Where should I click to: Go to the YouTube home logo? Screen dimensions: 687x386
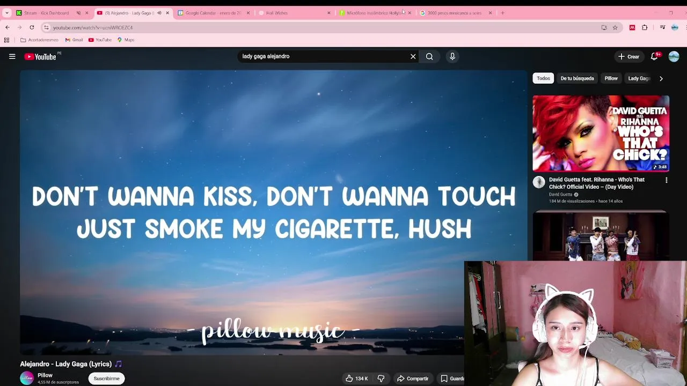click(40, 56)
